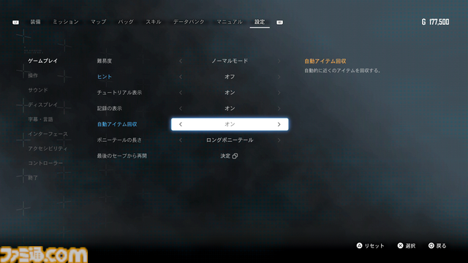Screen dimensions: 468x263
Task: Toggle the ヒント オフ value
Action: (x=230, y=77)
